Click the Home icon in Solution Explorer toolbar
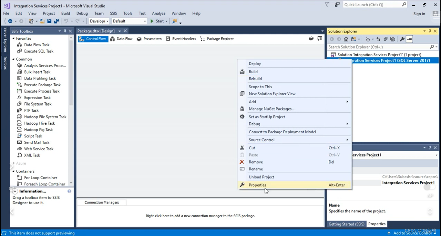This screenshot has width=441, height=236. pos(346,39)
